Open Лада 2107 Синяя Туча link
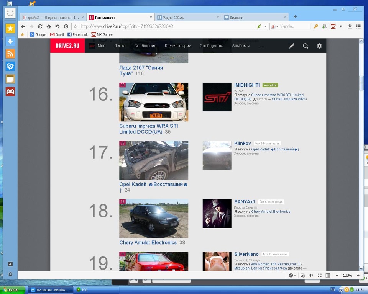368x294 pixels. (x=141, y=70)
